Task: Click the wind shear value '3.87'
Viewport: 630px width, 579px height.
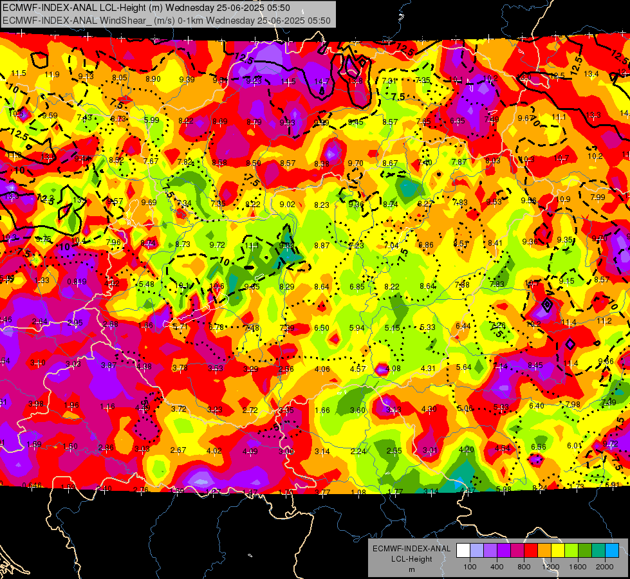Action: pos(109,365)
